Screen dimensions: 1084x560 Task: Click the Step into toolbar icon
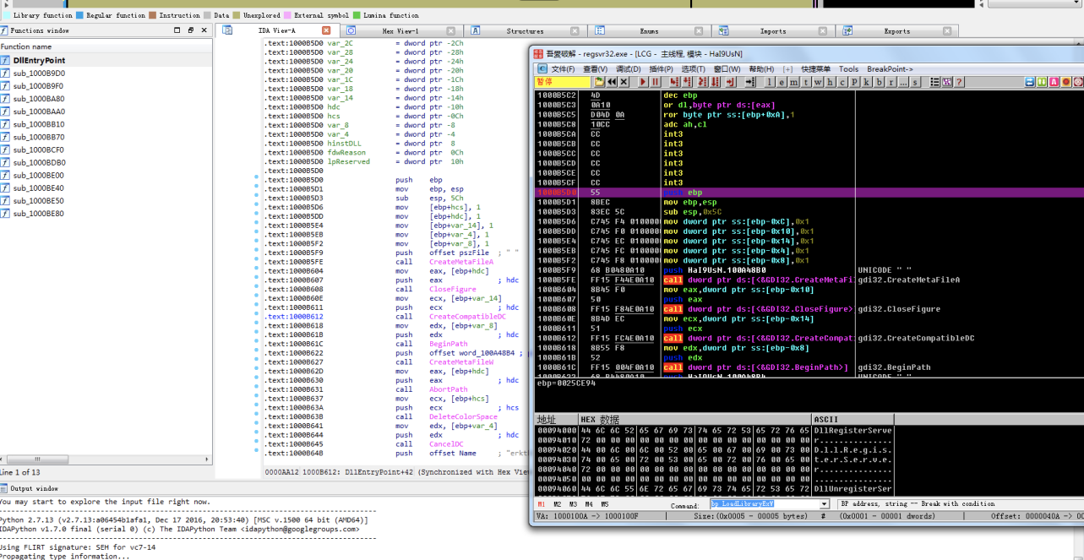click(x=674, y=82)
